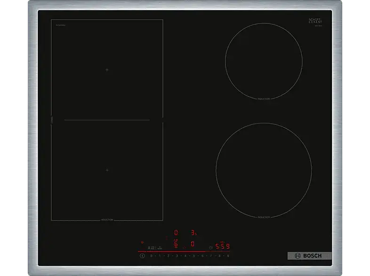
Task: Select the front-right zone display showing 0
Action: pos(193,244)
